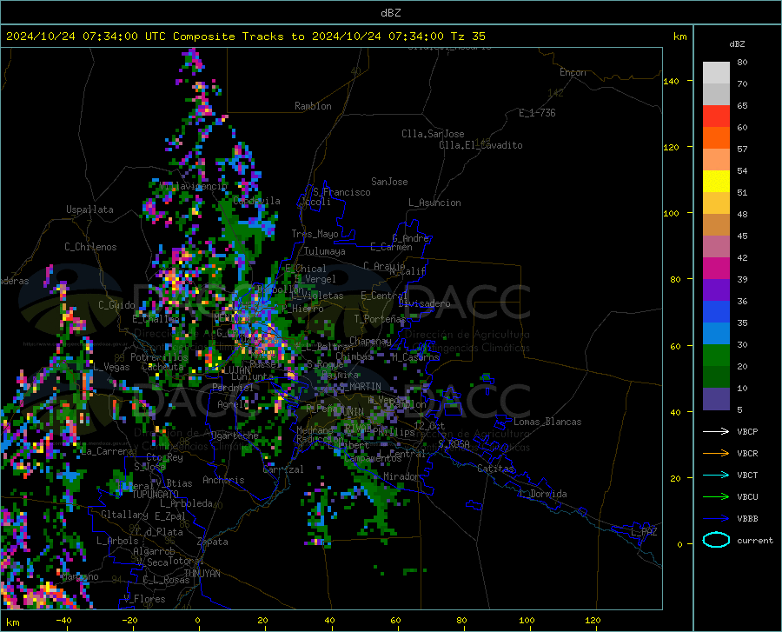This screenshot has height=632, width=782.
Task: Click the 'C_Chilenos' map label
Action: [x=90, y=247]
